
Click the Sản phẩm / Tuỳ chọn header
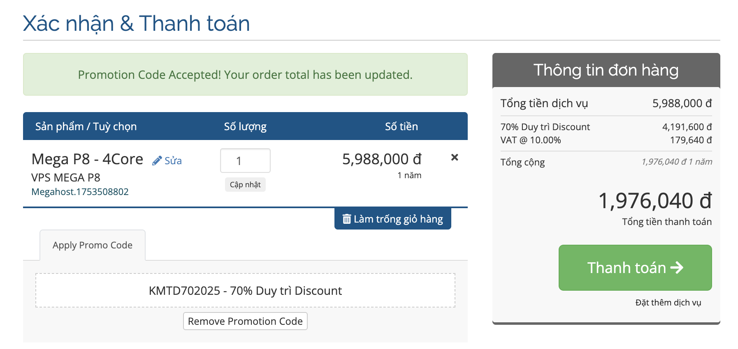pyautogui.click(x=86, y=126)
